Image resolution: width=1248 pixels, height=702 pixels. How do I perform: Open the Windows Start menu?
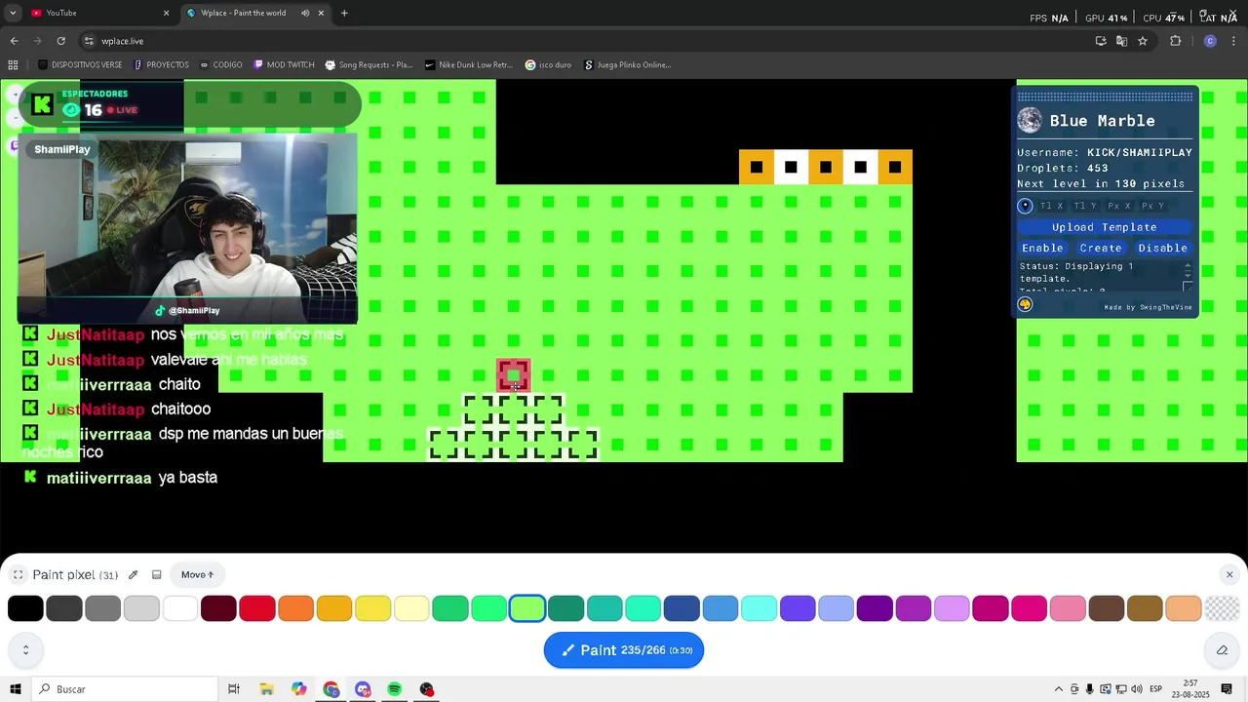(x=16, y=689)
